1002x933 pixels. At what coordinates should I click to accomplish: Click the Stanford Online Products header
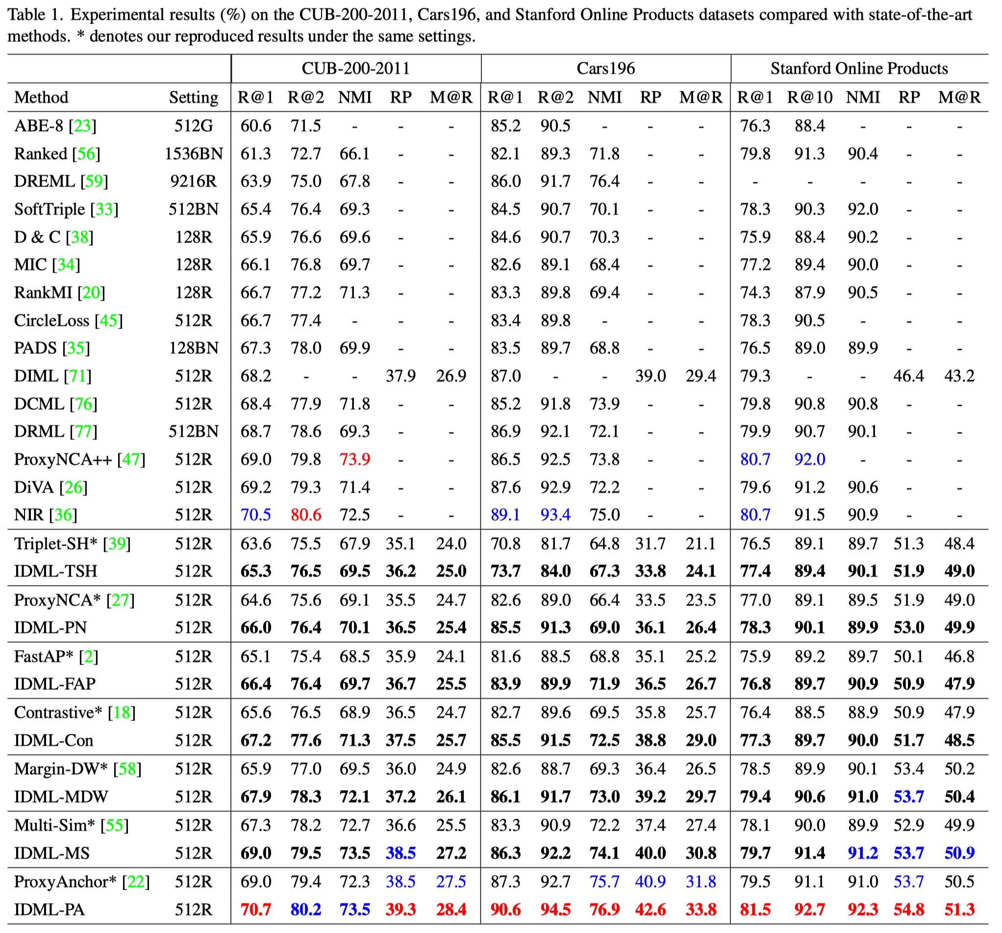[858, 68]
